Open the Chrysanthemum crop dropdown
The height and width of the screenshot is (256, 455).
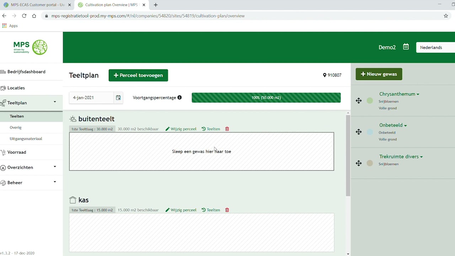[399, 94]
